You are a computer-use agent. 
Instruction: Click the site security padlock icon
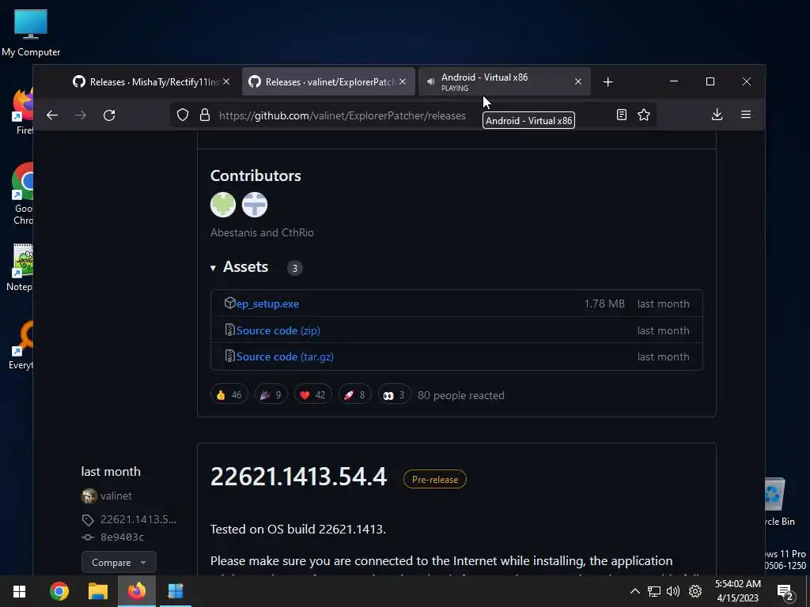[205, 115]
